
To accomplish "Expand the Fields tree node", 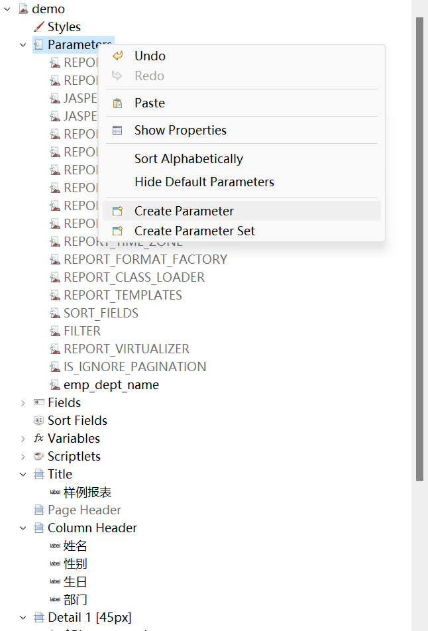I will point(23,403).
